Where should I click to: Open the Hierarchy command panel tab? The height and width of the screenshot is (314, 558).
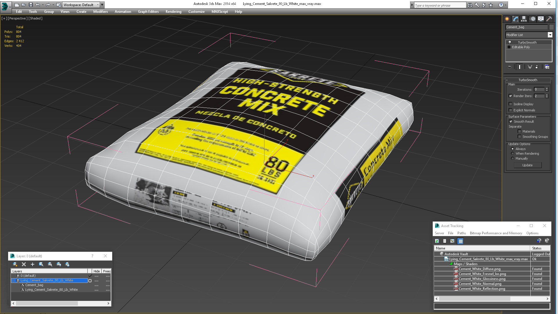pyautogui.click(x=524, y=19)
